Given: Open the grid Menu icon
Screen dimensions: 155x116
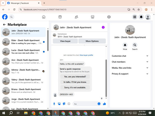Looking at the screenshot, I should pos(135,17).
